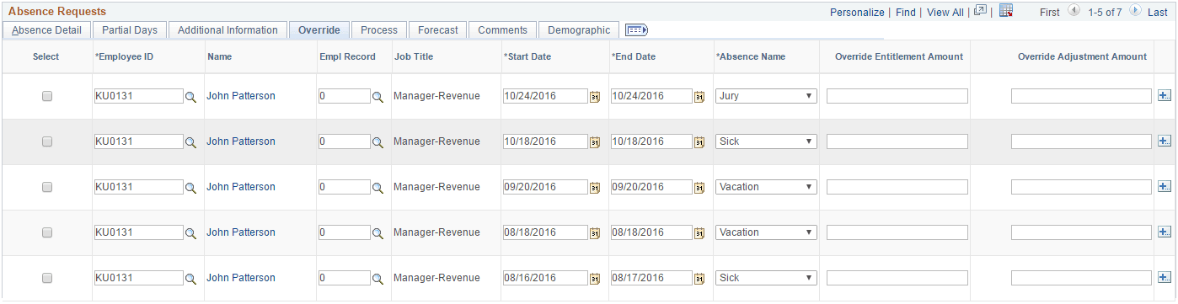Switch to Absence Detail tab

[46, 30]
